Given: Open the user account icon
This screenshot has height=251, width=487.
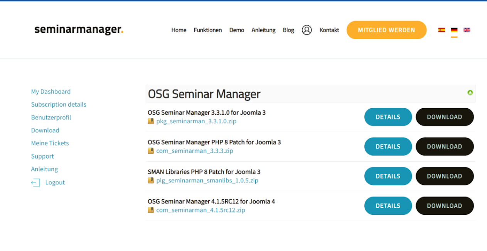Looking at the screenshot, I should click(307, 30).
